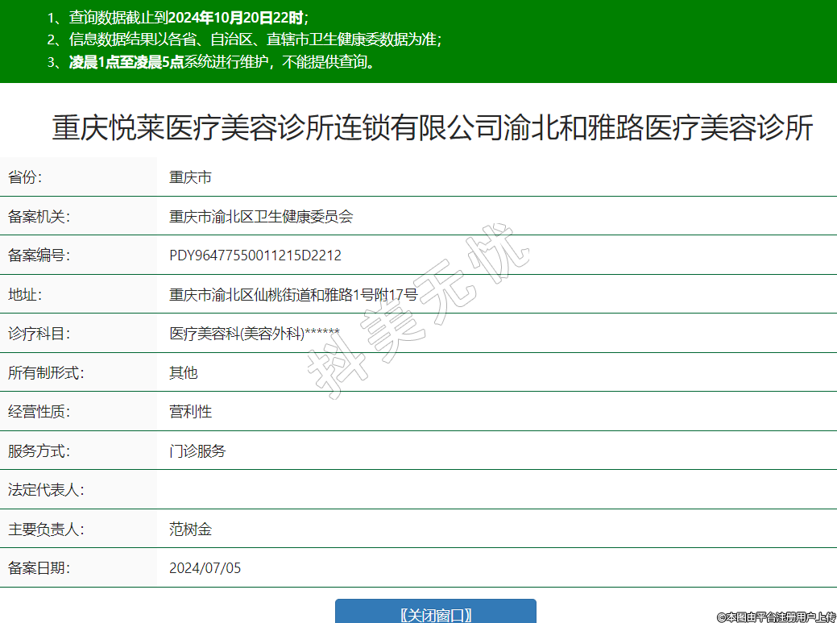Click the system maintenance notice 凌晨1点至凌晨5点
Viewport: 837px width, 623px height.
(x=126, y=63)
